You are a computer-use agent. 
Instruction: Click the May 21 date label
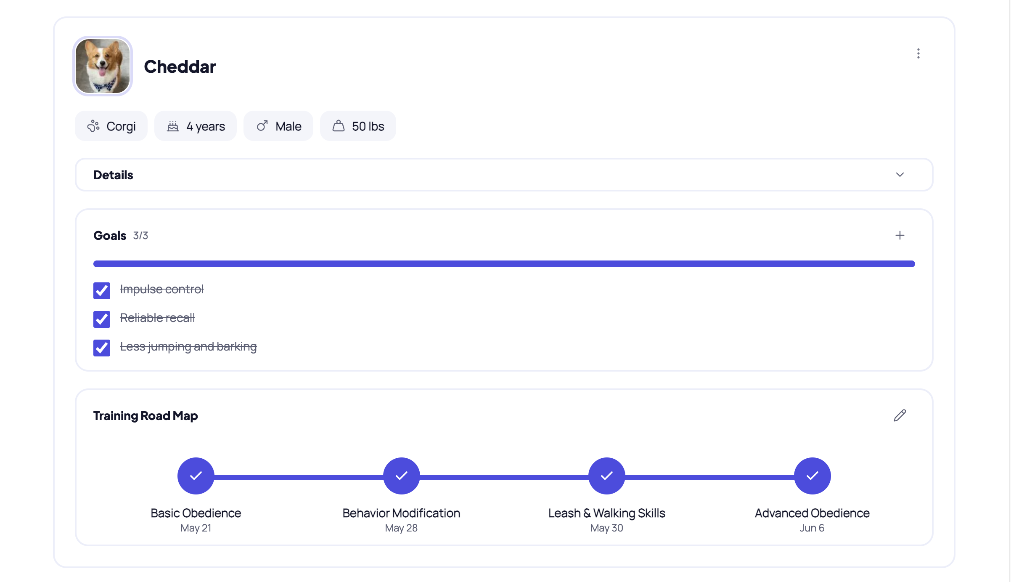pos(196,528)
